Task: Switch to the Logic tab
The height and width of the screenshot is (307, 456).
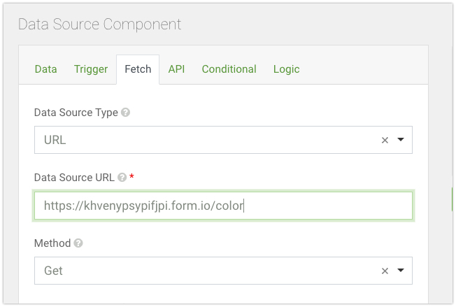Action: point(287,69)
